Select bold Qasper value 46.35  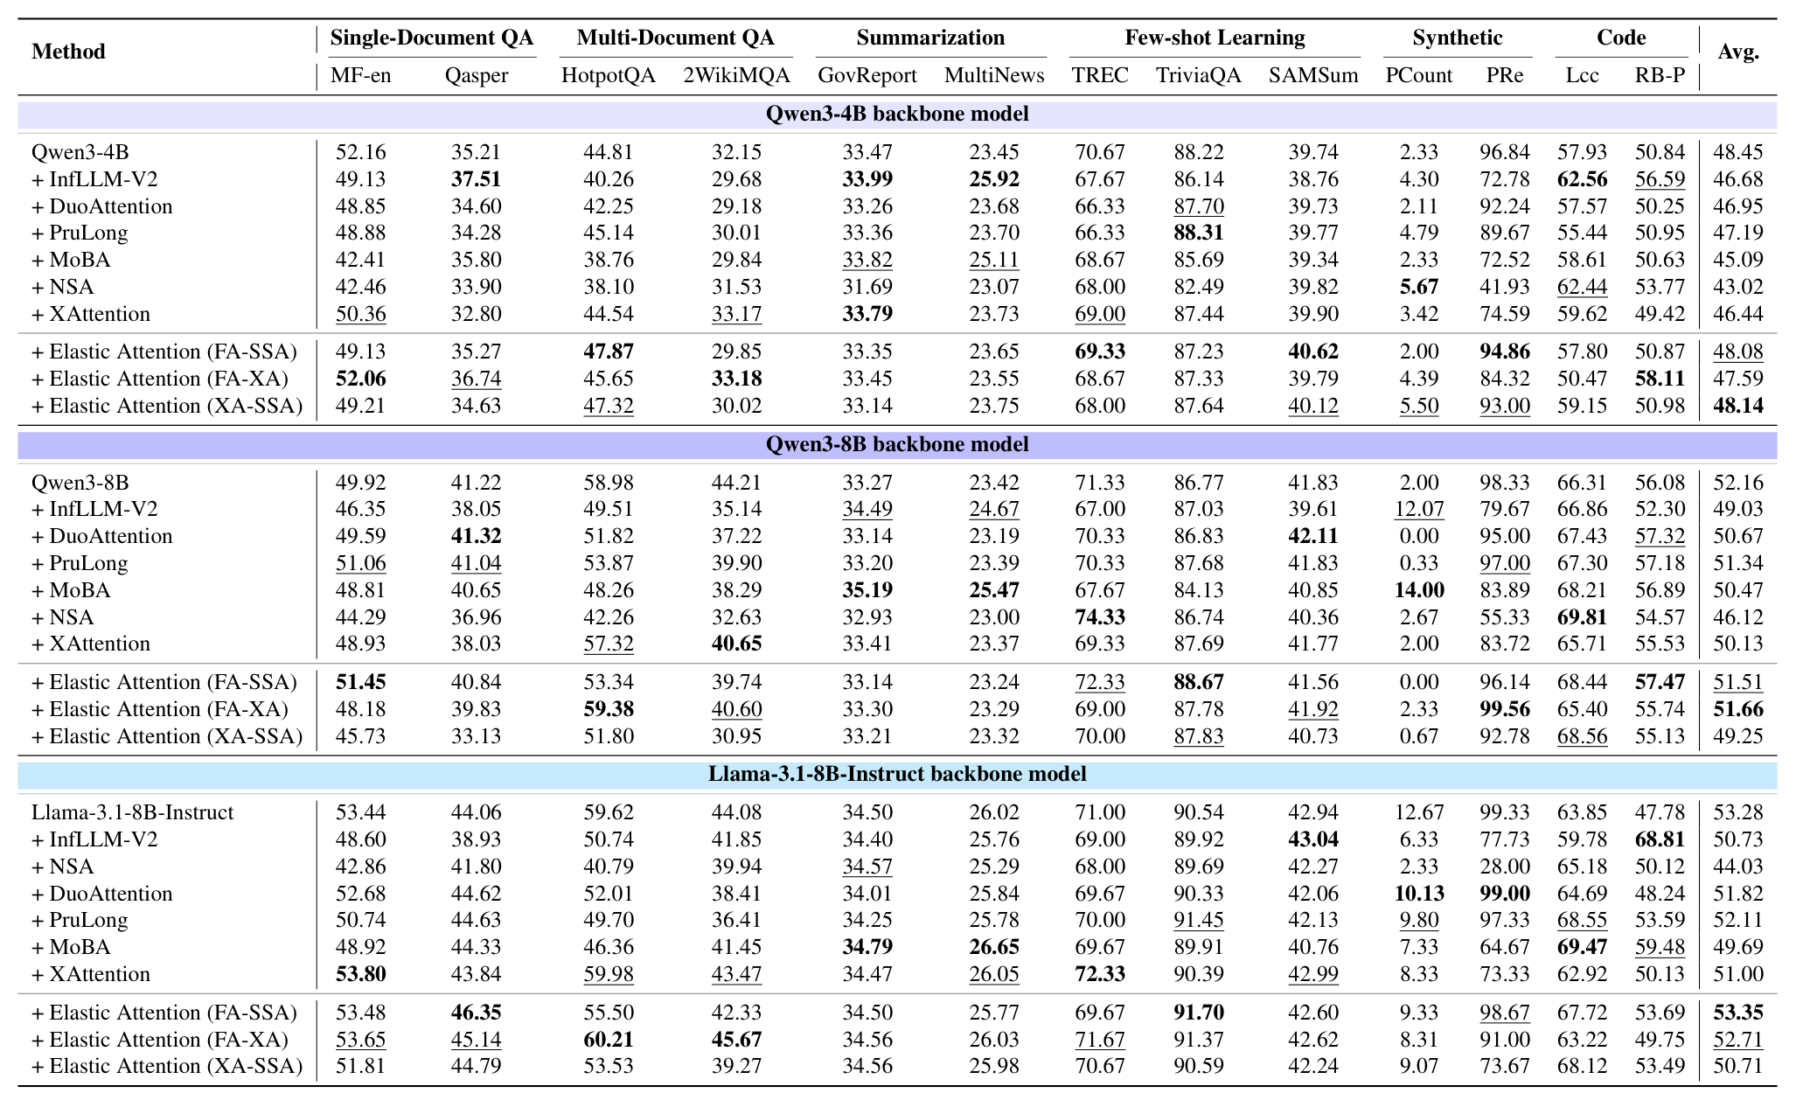point(477,1013)
